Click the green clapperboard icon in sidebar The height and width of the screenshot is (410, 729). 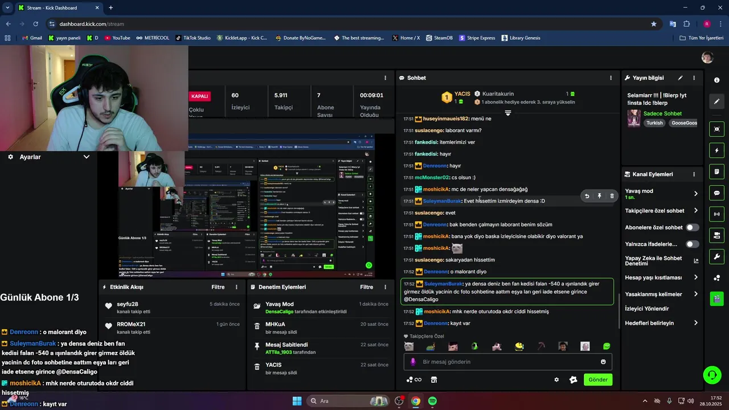[717, 298]
